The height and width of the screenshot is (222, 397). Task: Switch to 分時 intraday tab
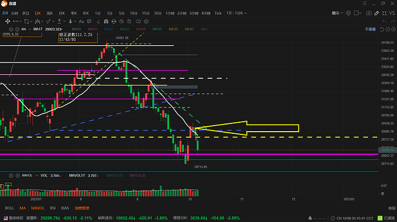coord(15,13)
